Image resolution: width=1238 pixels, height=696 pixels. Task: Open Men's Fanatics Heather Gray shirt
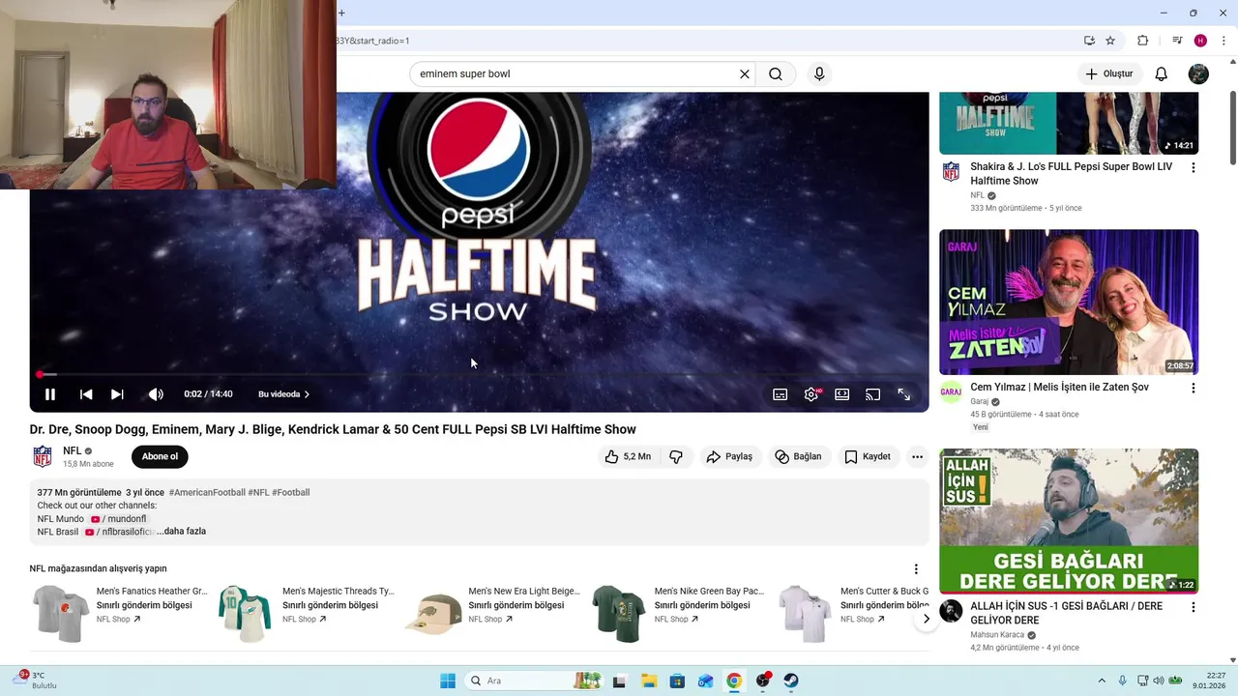(120, 613)
